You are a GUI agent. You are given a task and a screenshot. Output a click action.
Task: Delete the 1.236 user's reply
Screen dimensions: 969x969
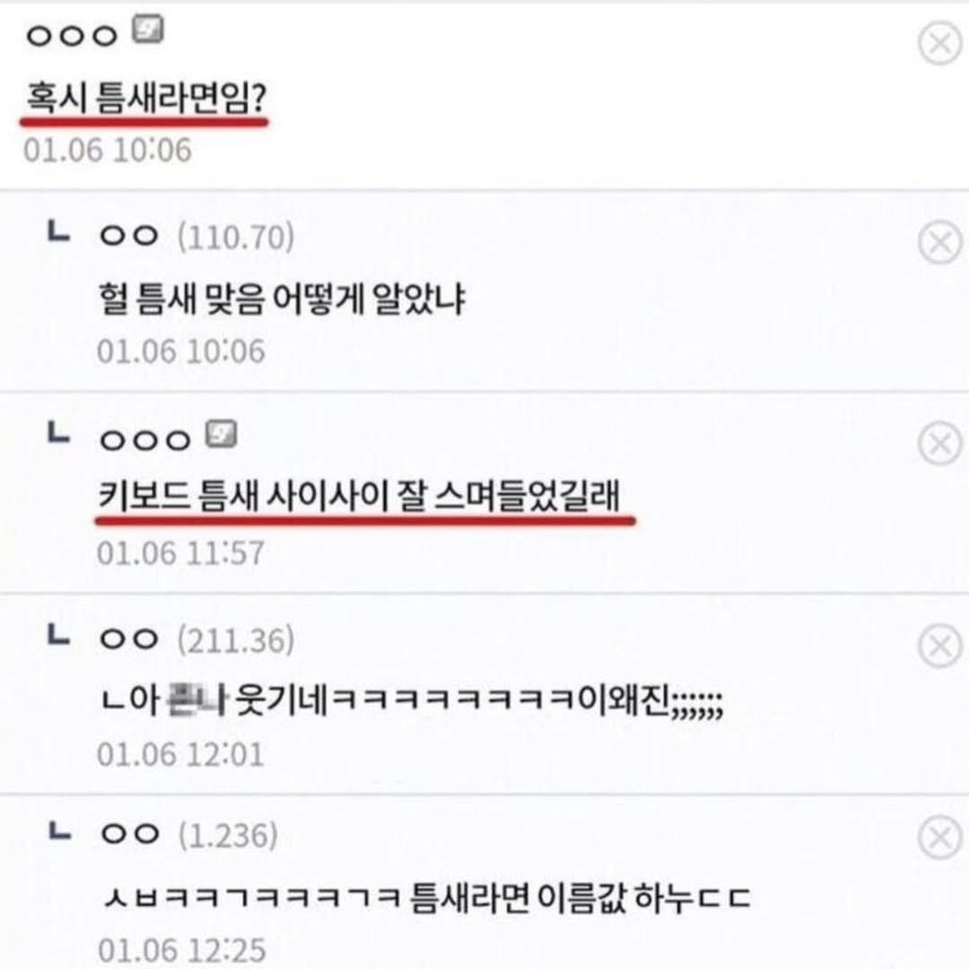pyautogui.click(x=940, y=837)
